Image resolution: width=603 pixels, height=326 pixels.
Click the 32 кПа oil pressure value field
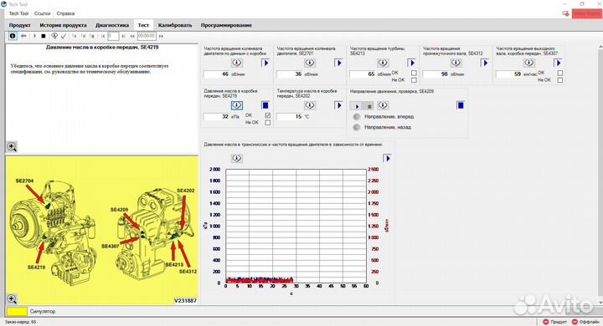(217, 116)
